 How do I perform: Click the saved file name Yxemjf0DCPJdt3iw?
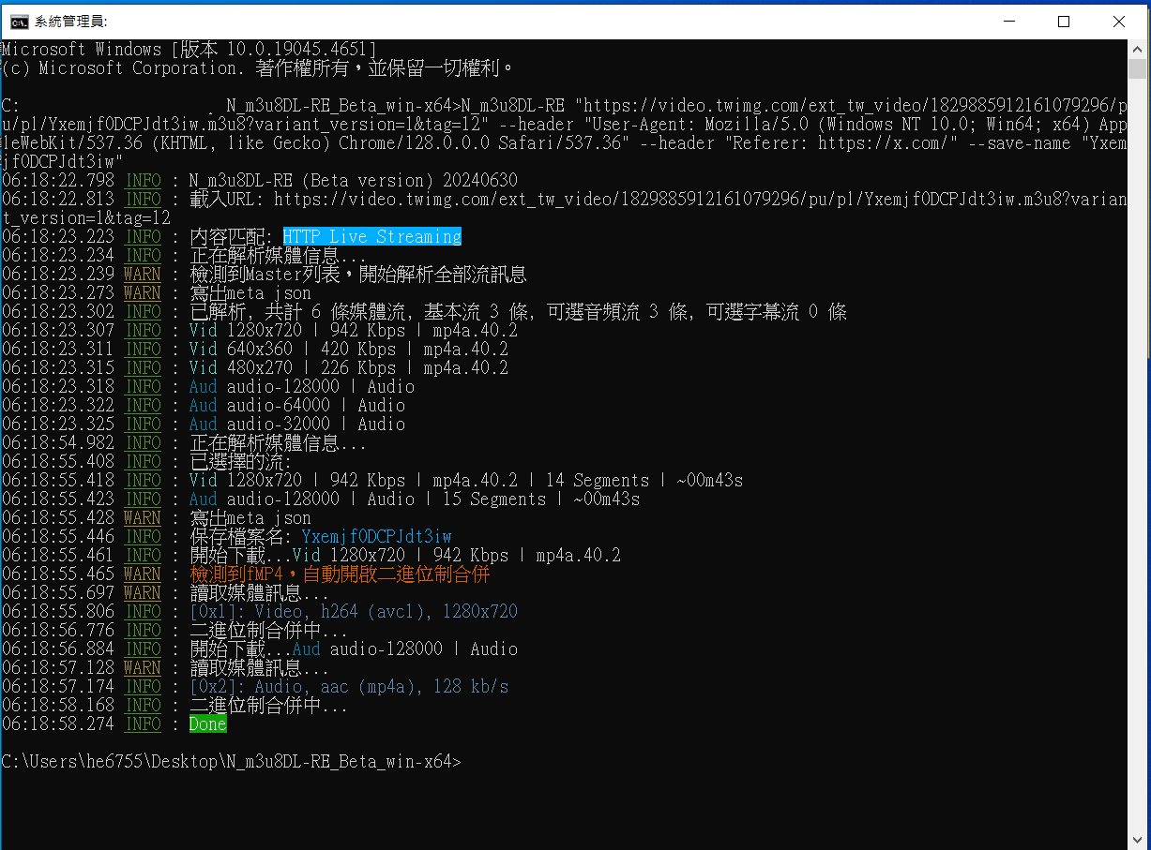(376, 537)
